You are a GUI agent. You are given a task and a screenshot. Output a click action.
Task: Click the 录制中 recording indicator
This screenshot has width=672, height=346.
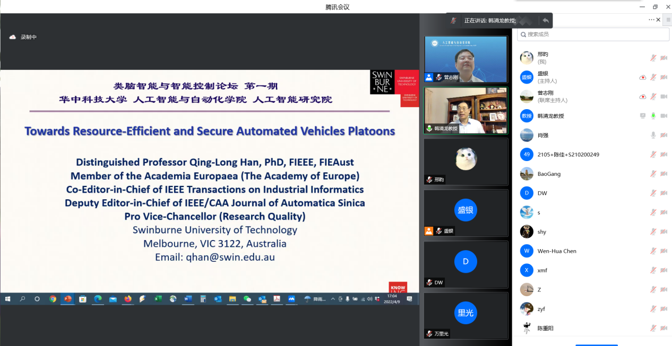(23, 37)
